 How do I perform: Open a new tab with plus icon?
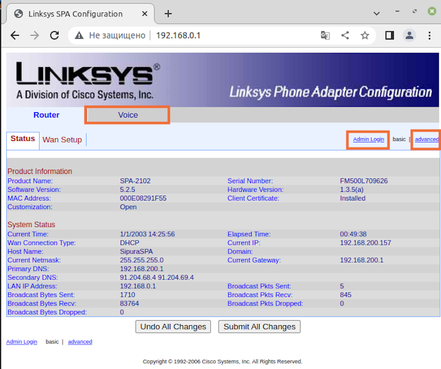(x=168, y=14)
